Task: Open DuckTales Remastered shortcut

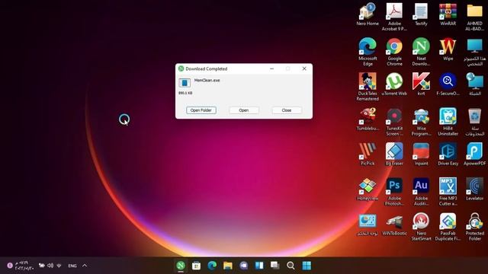Action: 368,86
